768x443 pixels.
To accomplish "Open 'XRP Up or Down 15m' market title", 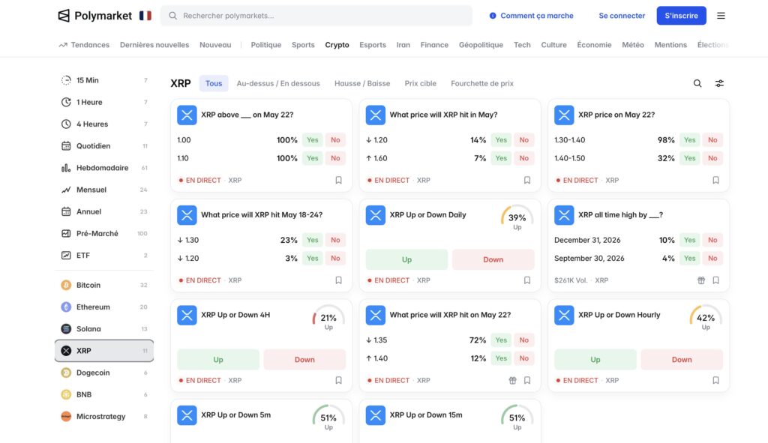I will tap(426, 415).
